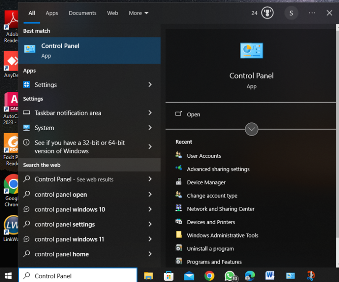Screen dimensions: 339x282
Task: Switch to the Documents search tab
Action: pyautogui.click(x=82, y=13)
